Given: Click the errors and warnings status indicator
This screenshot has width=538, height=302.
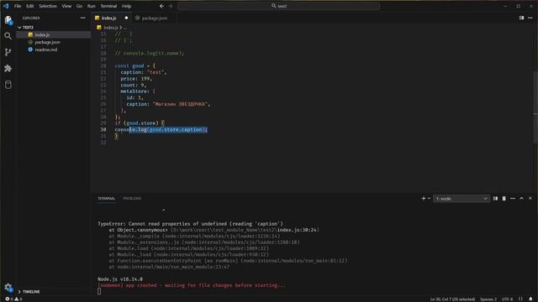Looking at the screenshot, I should [x=13, y=299].
